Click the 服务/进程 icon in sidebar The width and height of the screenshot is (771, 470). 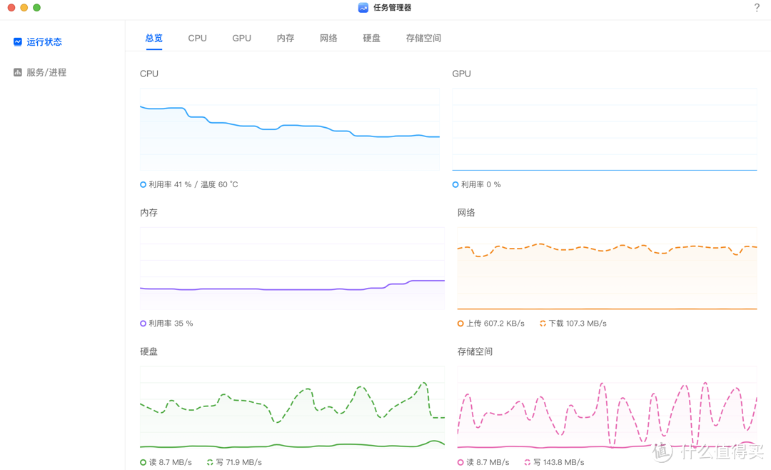(17, 72)
